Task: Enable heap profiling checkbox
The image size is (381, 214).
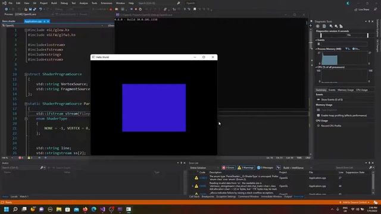Action: tap(318, 115)
